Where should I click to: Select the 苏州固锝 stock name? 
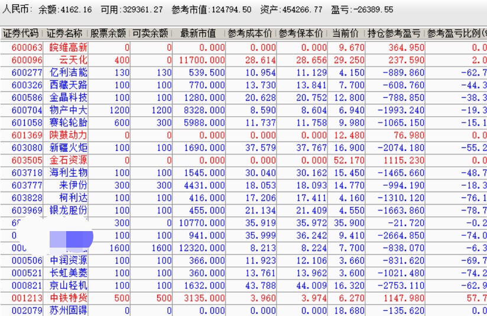pos(69,311)
